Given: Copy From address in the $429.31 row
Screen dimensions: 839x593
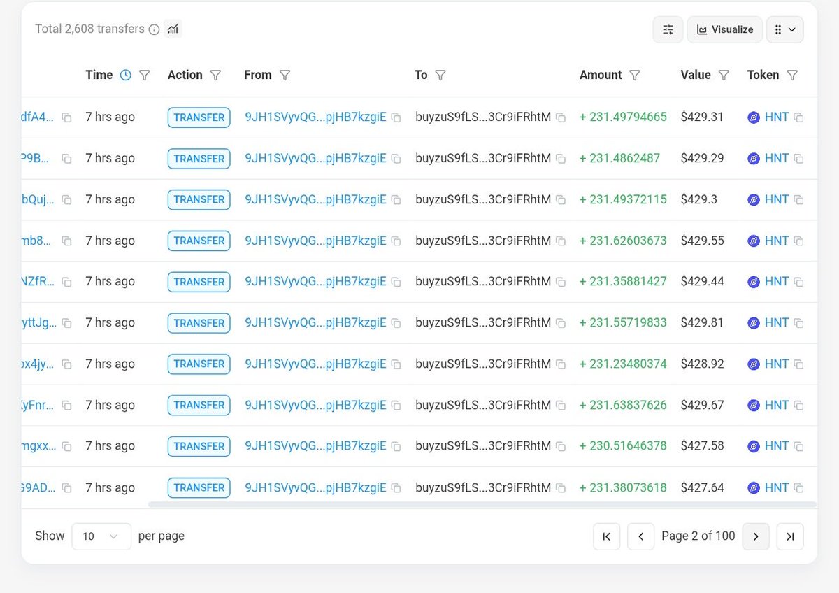Looking at the screenshot, I should coord(396,117).
